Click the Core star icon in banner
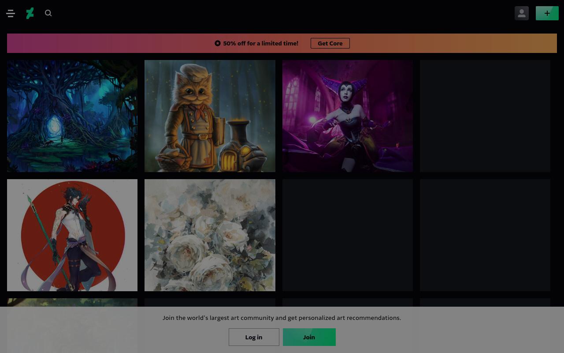This screenshot has height=353, width=564. (x=218, y=43)
